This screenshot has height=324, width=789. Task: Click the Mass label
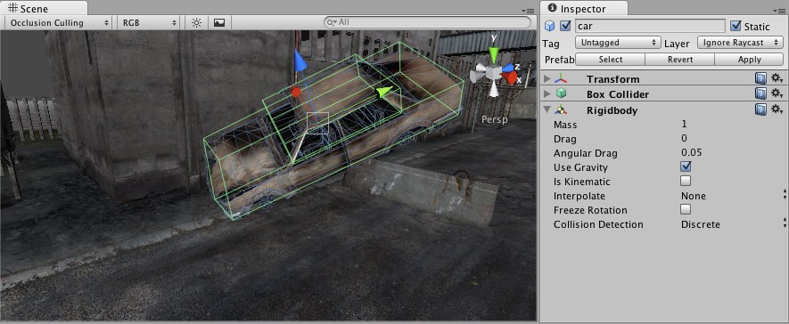coord(565,125)
